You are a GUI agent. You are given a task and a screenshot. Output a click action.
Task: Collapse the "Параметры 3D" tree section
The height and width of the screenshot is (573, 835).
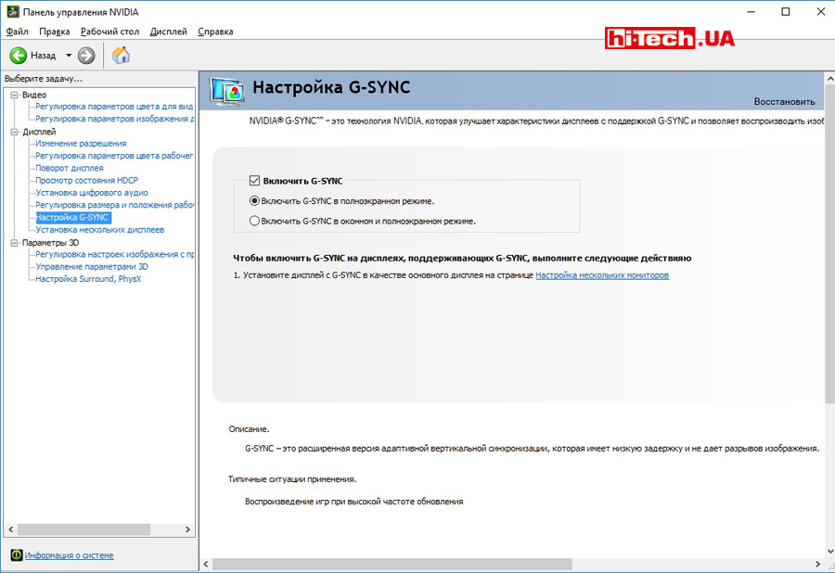(x=14, y=242)
